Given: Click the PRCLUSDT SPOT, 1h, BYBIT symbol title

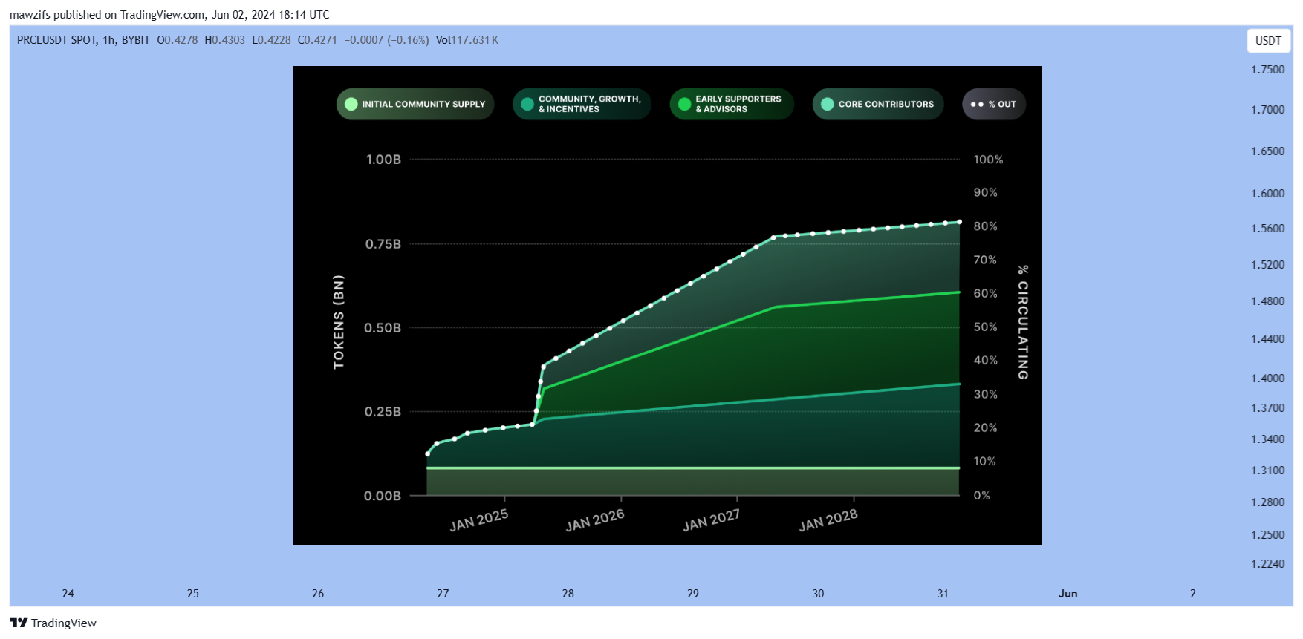Looking at the screenshot, I should [83, 40].
